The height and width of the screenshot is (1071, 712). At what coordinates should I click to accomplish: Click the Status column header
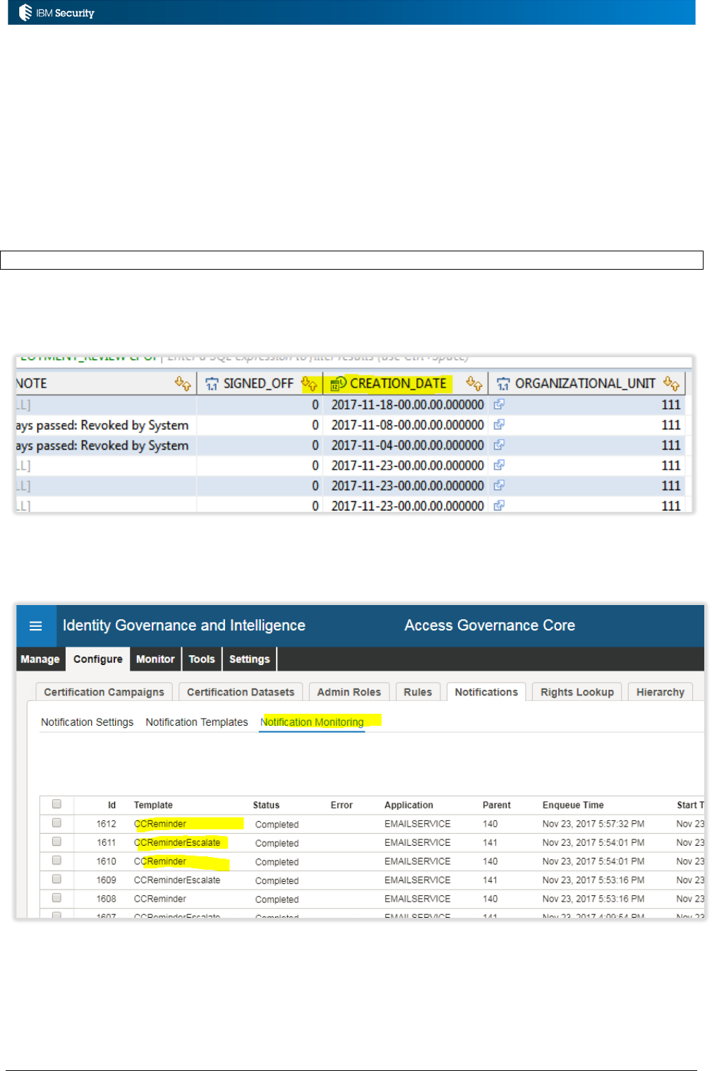(266, 805)
